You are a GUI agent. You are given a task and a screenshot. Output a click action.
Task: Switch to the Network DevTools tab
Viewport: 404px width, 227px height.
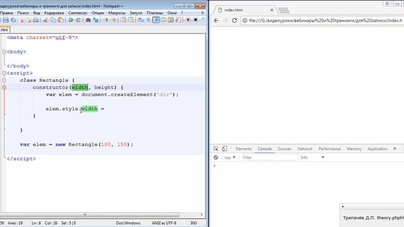[x=305, y=149]
